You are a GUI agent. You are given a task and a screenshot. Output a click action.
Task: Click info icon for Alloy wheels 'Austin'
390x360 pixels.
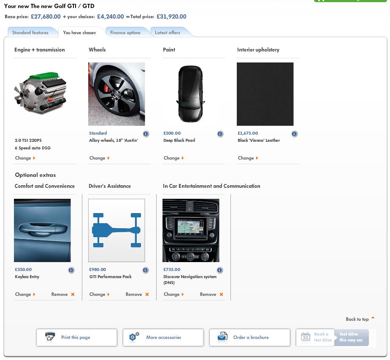pos(146,134)
